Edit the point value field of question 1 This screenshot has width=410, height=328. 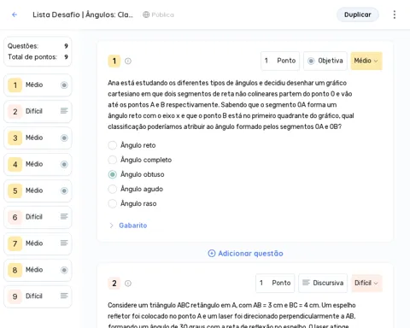280,61
